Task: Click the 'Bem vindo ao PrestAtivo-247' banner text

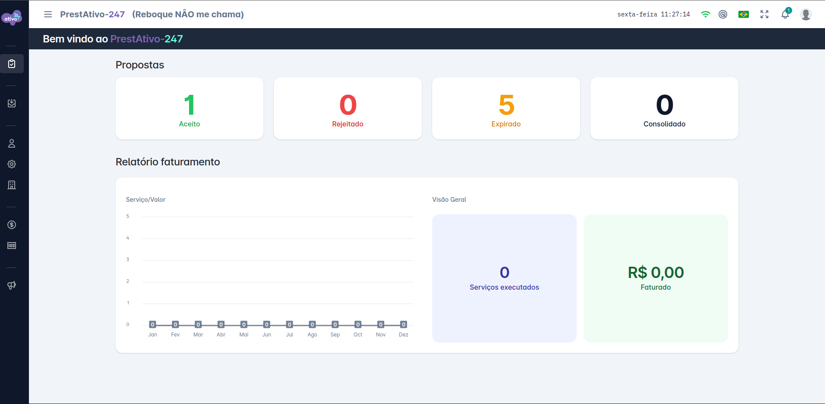Action: click(113, 39)
